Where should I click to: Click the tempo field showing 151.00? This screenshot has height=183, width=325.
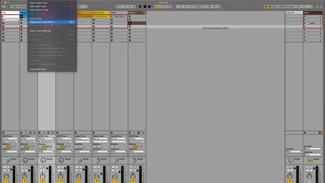[21, 7]
